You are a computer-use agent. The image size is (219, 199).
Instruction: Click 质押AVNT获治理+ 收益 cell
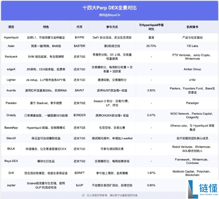pos(112,90)
